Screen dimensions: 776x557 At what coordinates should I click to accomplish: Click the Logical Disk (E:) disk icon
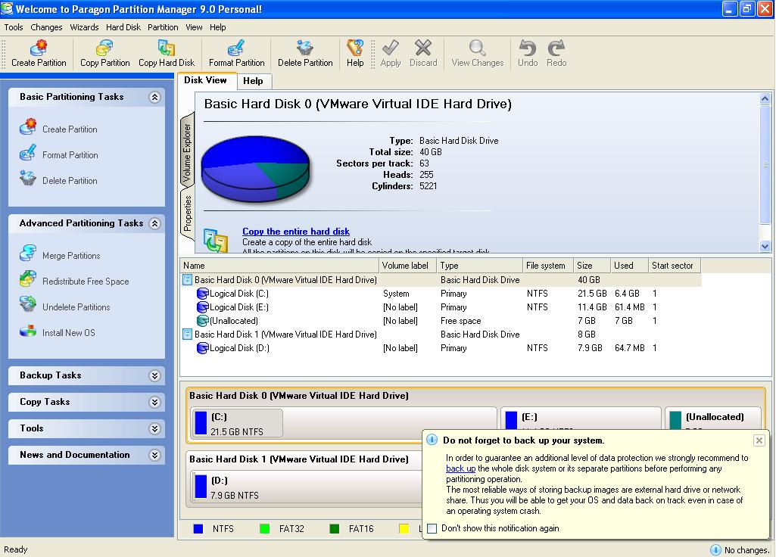(202, 307)
